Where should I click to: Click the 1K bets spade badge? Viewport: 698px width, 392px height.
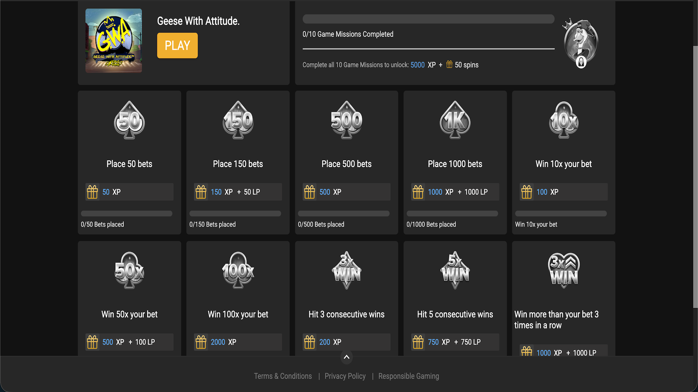(455, 120)
